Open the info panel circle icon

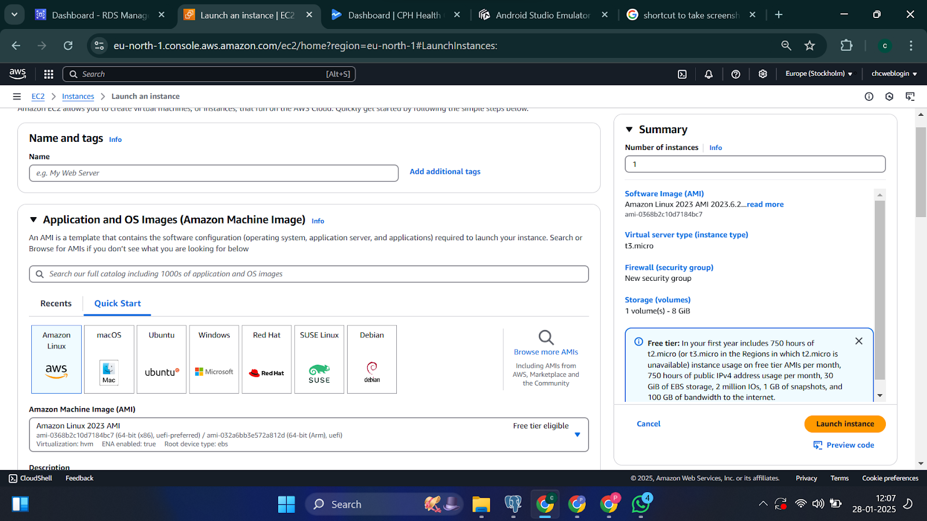[x=869, y=97]
